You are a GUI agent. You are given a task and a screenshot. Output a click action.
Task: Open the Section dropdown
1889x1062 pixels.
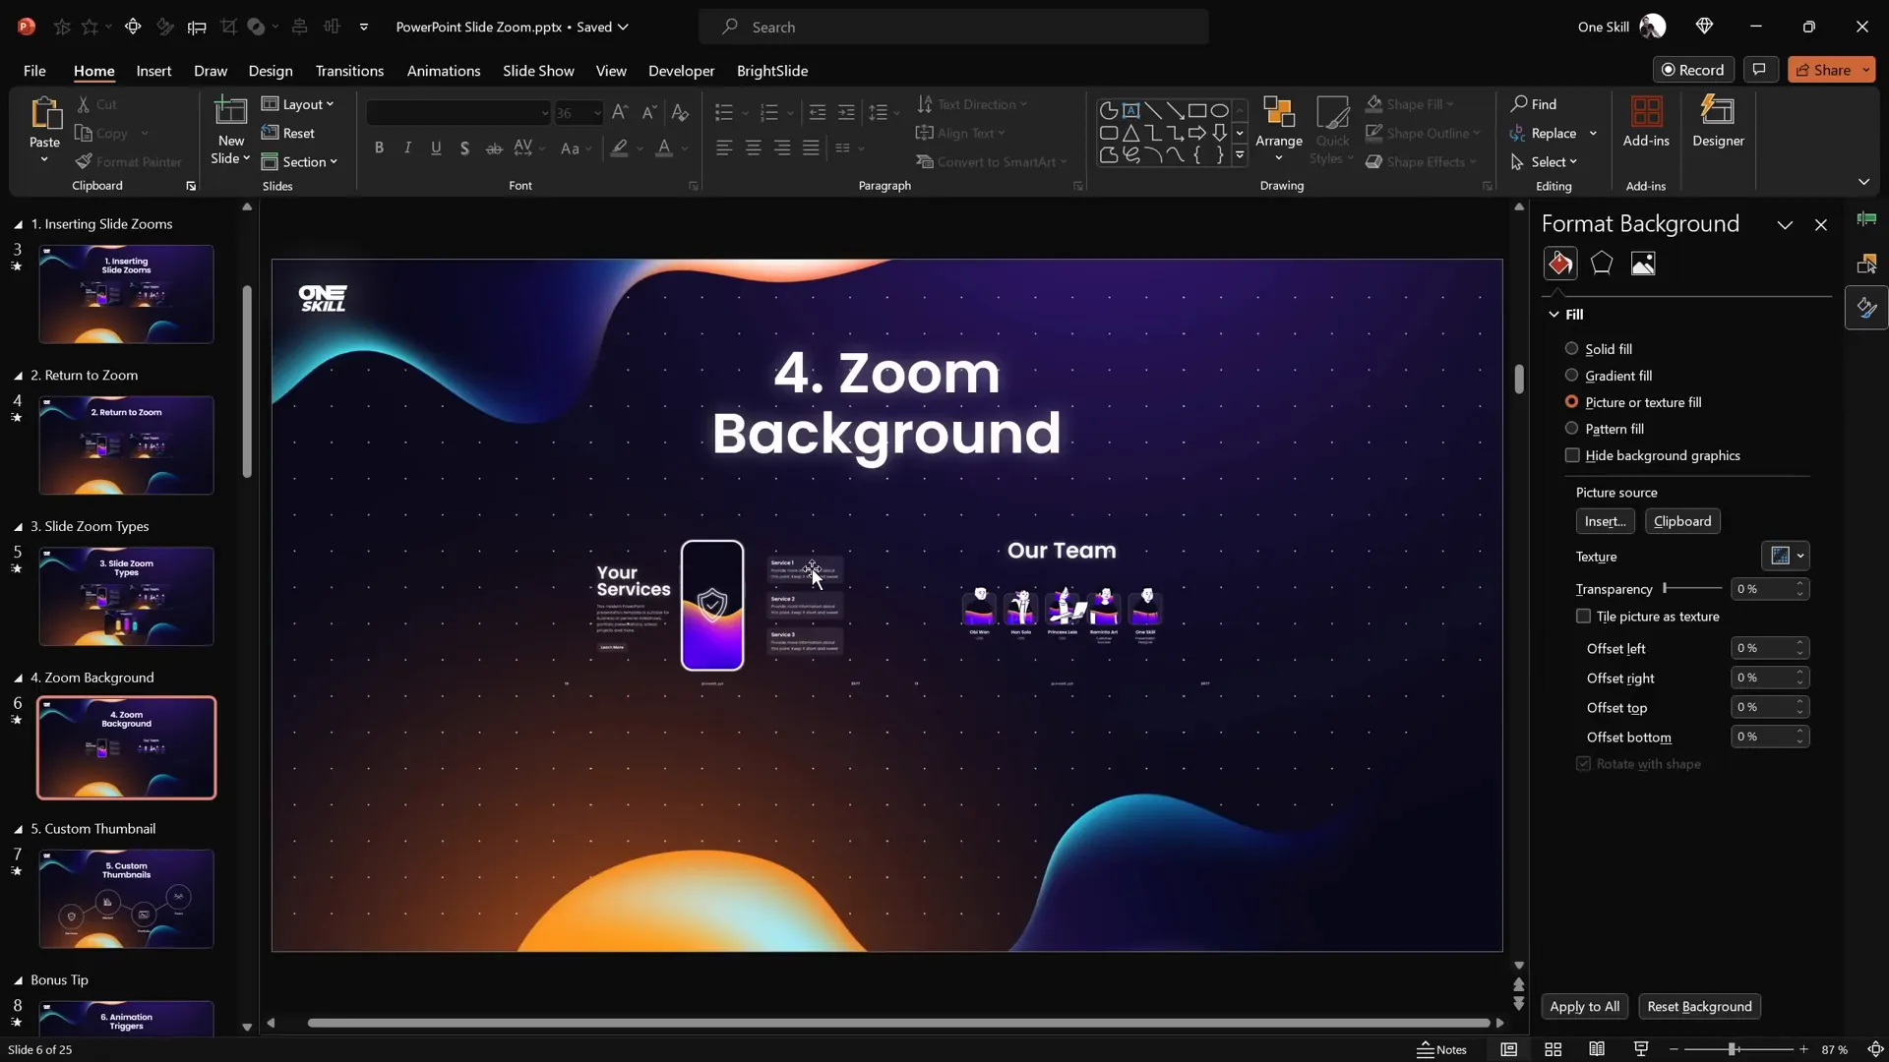coord(300,161)
